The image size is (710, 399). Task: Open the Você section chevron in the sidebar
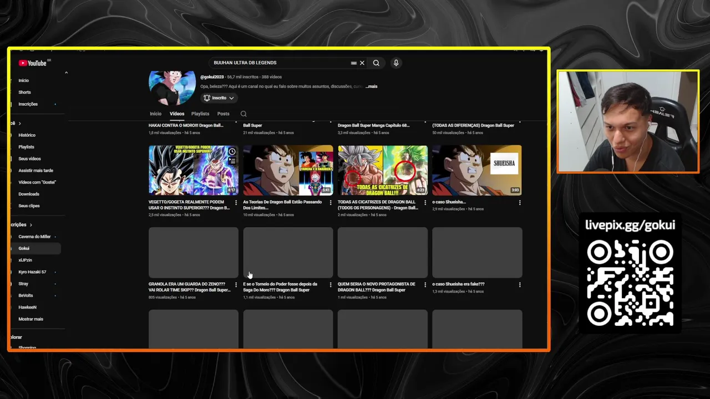tap(20, 124)
